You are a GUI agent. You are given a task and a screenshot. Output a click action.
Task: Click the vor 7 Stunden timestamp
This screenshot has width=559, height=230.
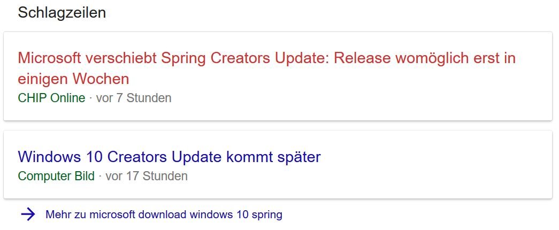[134, 98]
